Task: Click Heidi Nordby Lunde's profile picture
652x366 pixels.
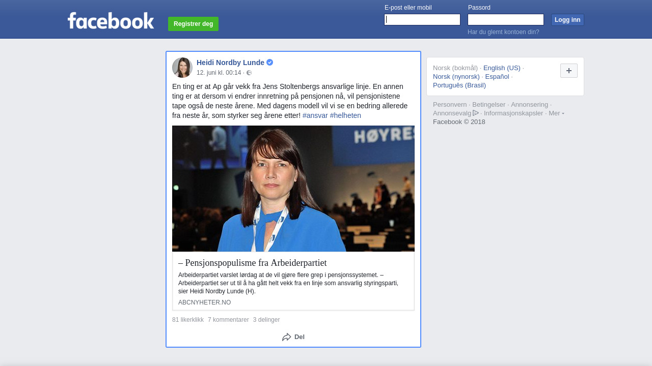Action: point(182,68)
